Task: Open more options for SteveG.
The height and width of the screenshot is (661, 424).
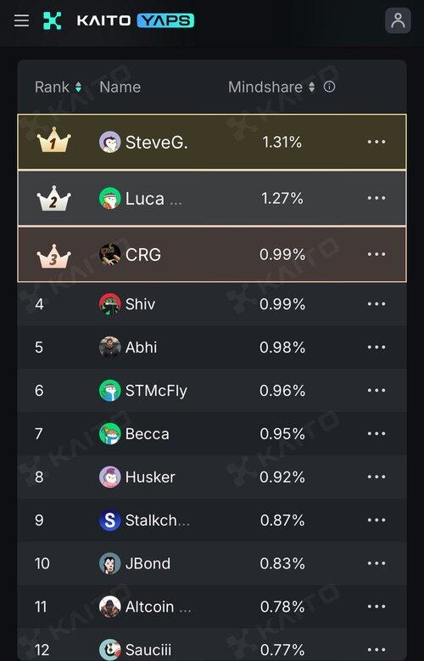Action: 377,142
